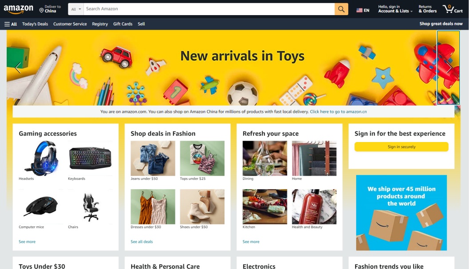Viewport: 469px width, 269px height.
Task: Click the Amazon logo
Action: [19, 9]
